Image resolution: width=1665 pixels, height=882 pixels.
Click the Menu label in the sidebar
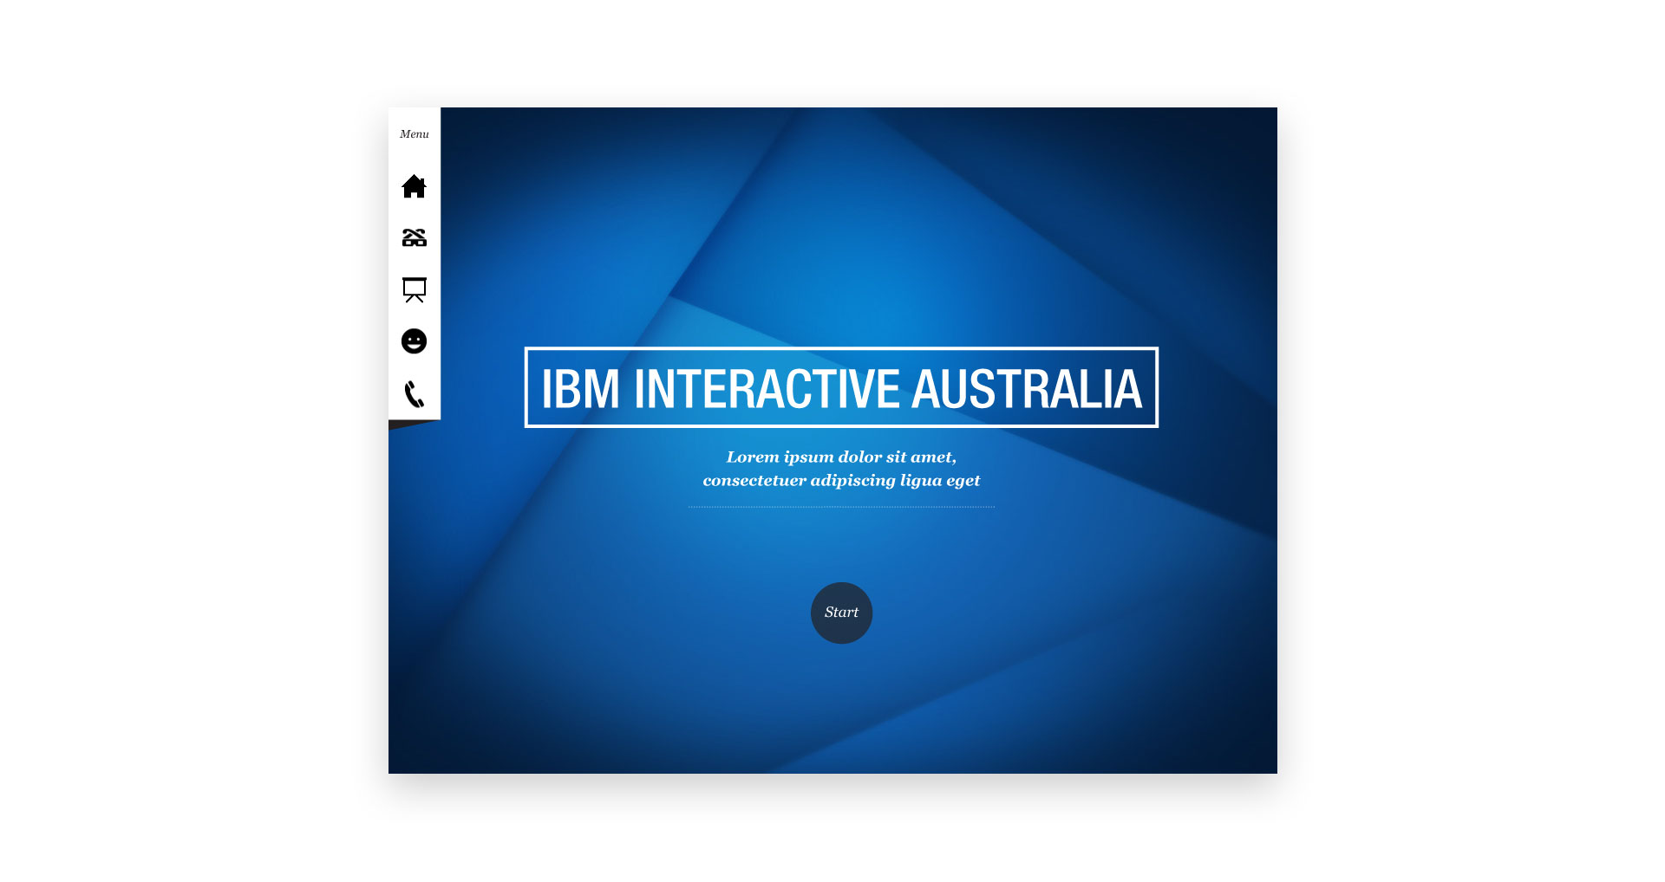click(414, 134)
